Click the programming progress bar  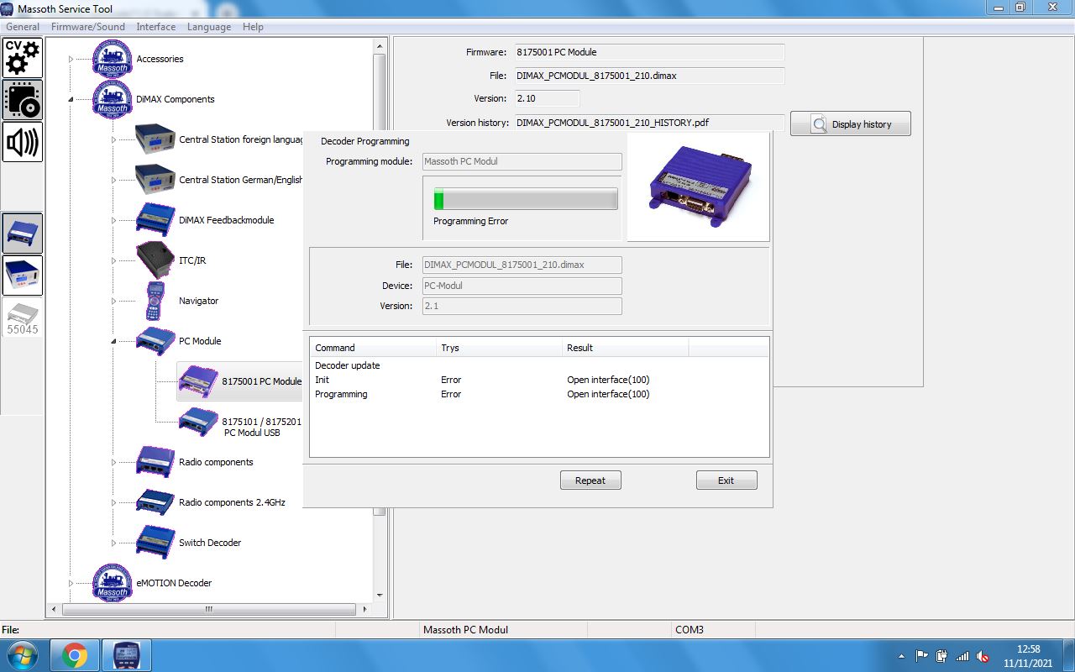tap(526, 199)
